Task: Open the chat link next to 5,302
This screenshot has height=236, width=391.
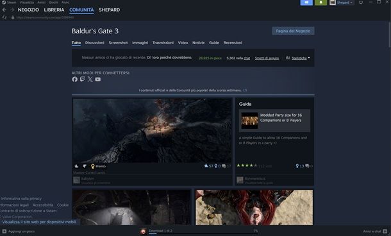Action: (x=247, y=58)
